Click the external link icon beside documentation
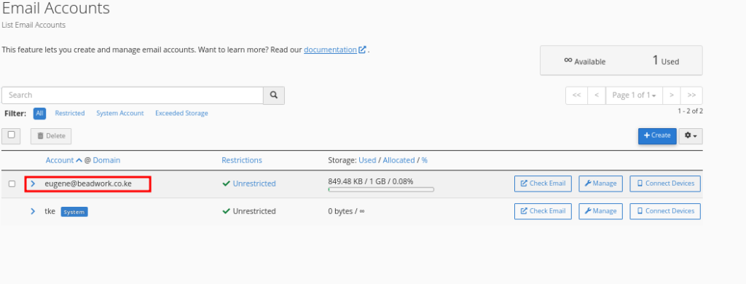Image resolution: width=746 pixels, height=284 pixels. pyautogui.click(x=363, y=50)
